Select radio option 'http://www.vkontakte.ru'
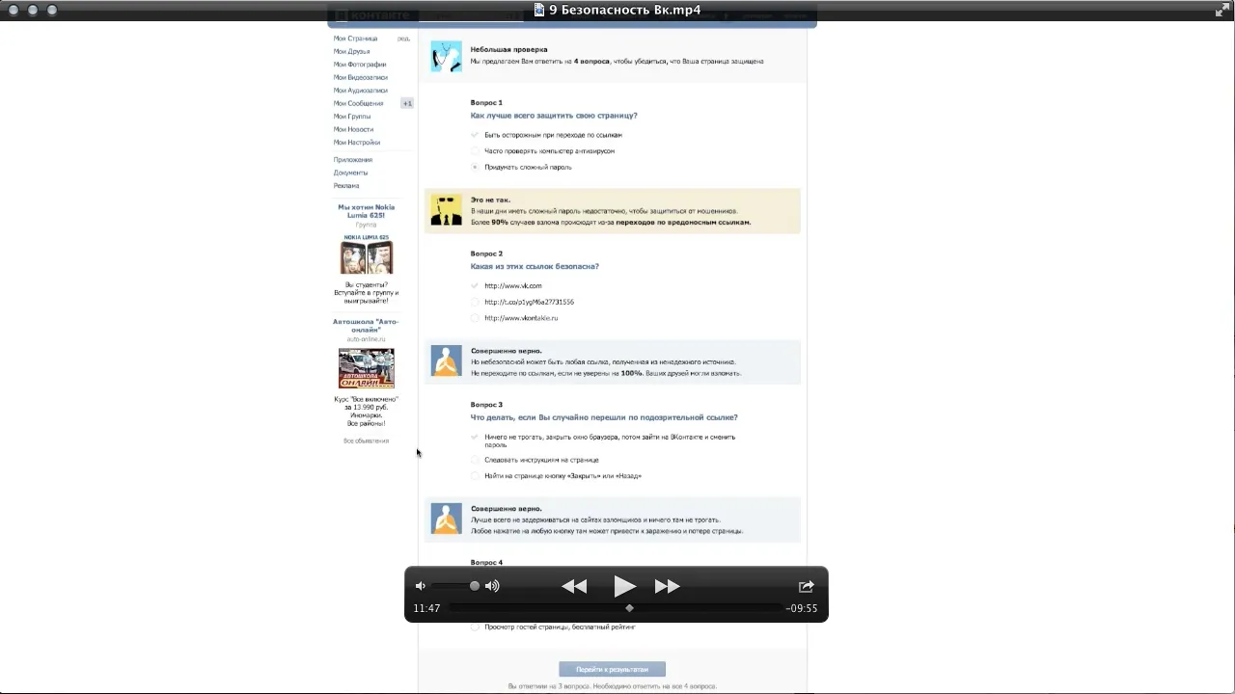 [x=475, y=318]
